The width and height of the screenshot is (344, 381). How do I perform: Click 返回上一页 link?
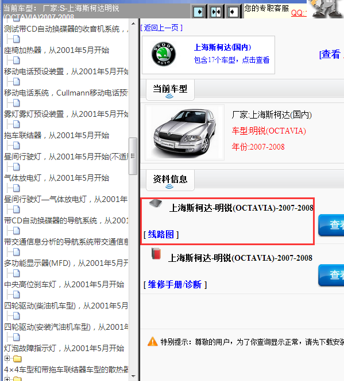[x=161, y=28]
